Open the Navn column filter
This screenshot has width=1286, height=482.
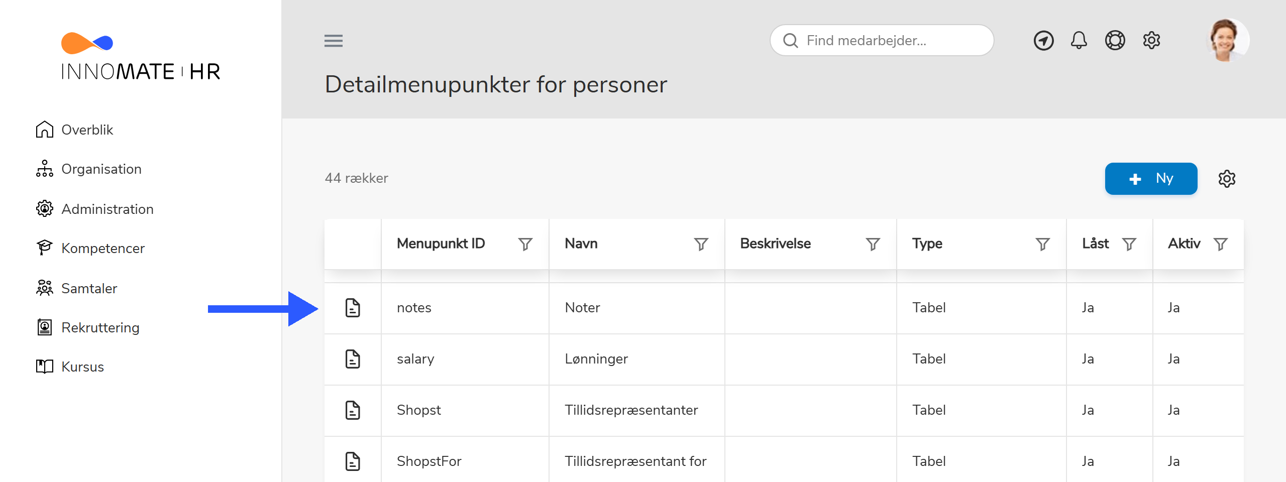(x=700, y=244)
